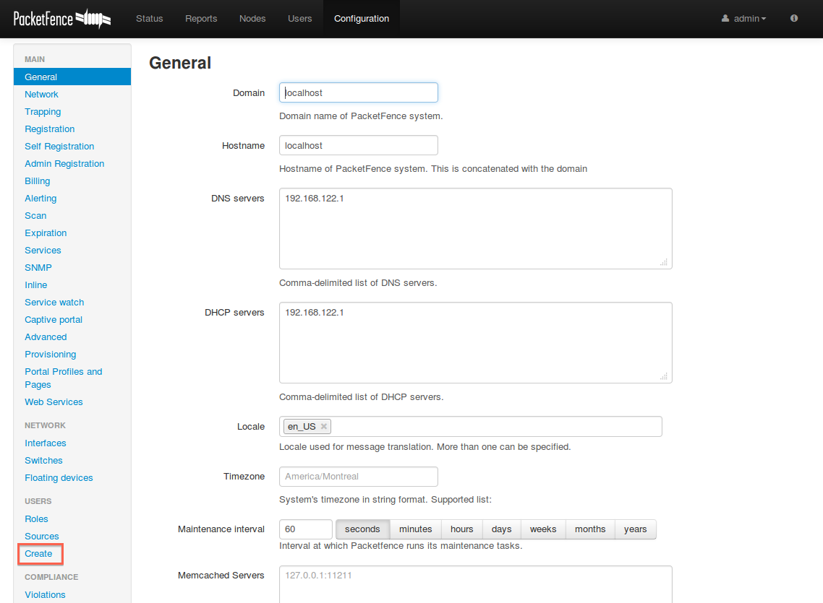This screenshot has width=823, height=603.
Task: Open Self Registration settings
Action: (x=59, y=146)
